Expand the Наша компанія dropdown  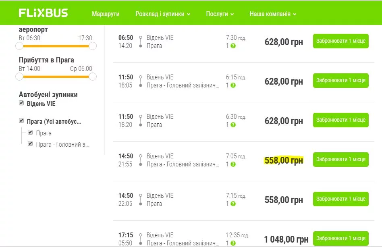pyautogui.click(x=273, y=14)
